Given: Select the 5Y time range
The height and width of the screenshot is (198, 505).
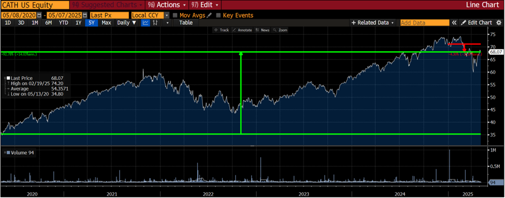Looking at the screenshot, I should tap(91, 22).
